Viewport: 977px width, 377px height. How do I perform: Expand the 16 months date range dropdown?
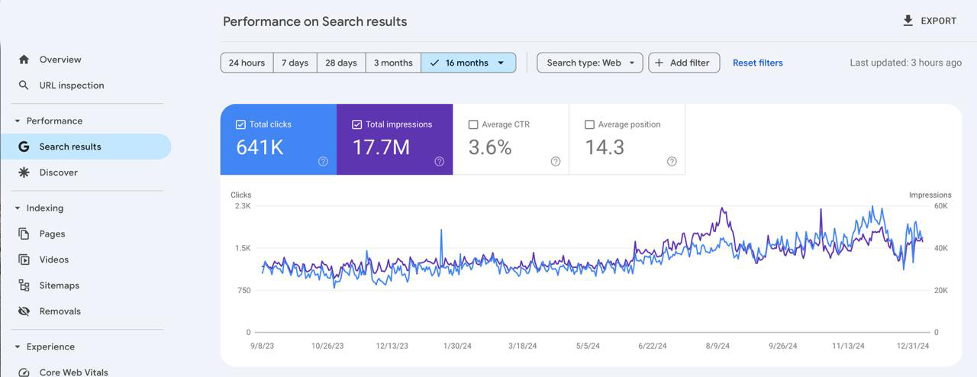[501, 63]
